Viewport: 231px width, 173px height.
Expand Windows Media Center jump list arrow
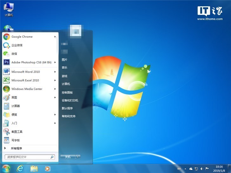coord(55,89)
